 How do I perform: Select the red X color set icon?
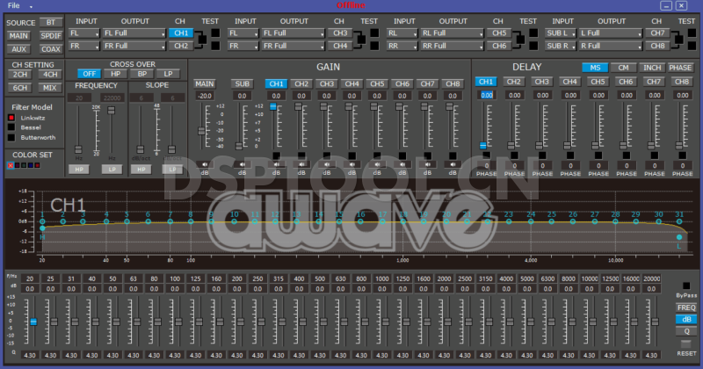pyautogui.click(x=11, y=164)
